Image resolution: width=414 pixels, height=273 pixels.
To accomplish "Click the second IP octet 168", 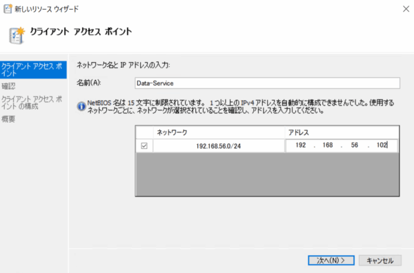I will click(327, 145).
